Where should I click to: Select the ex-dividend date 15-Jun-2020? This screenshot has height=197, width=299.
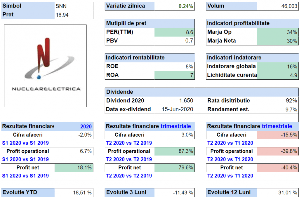[x=177, y=109]
